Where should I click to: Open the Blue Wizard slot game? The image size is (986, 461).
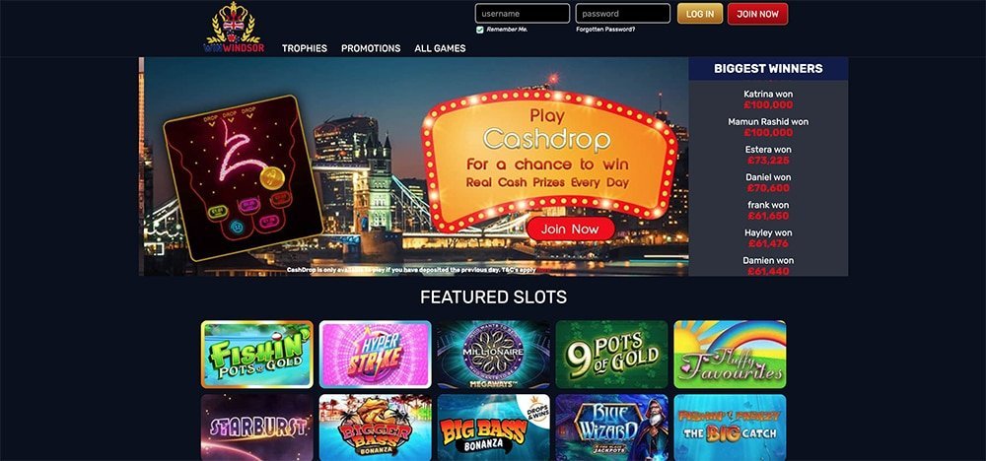pos(612,428)
